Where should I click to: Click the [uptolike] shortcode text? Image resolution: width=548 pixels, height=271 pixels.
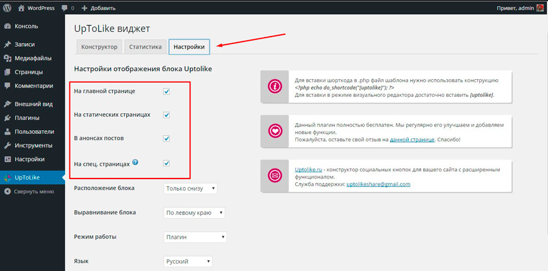tap(482, 95)
